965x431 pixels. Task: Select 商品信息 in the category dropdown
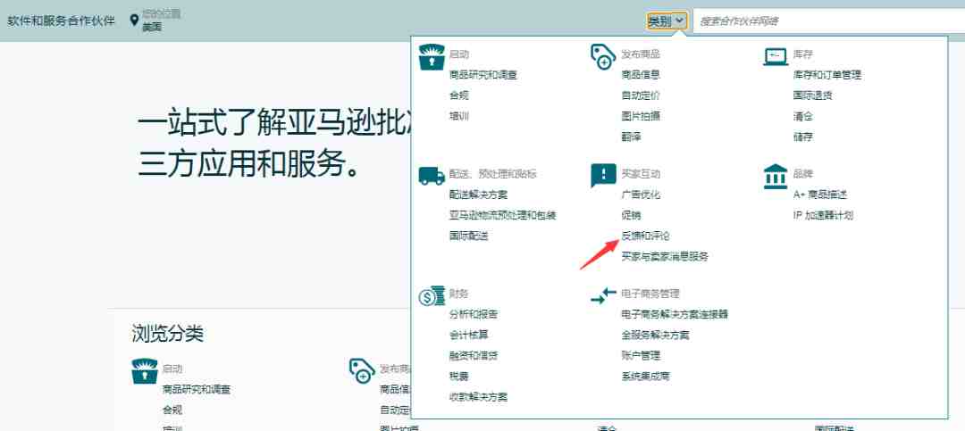pos(641,75)
